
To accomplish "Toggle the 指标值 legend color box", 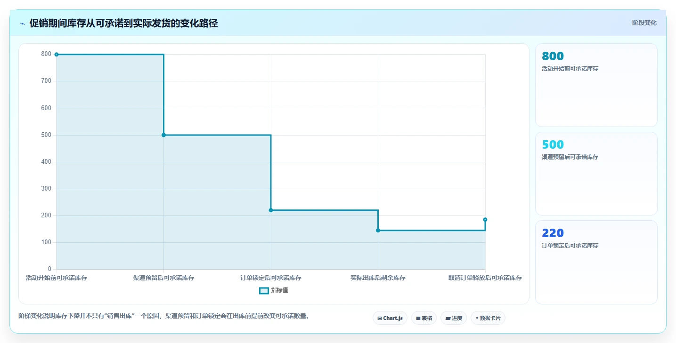I will (x=264, y=290).
